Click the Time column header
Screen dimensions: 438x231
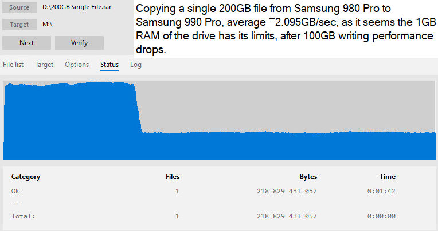388,177
